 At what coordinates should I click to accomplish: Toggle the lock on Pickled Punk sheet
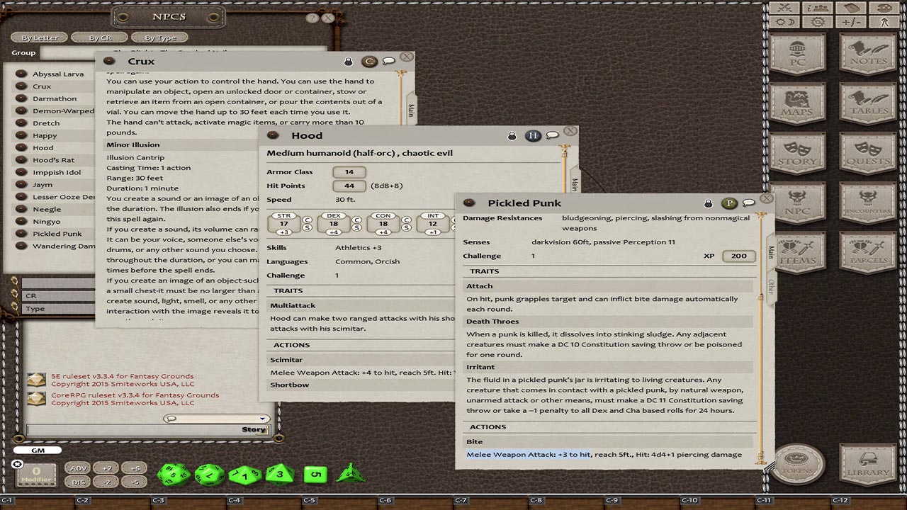[708, 204]
